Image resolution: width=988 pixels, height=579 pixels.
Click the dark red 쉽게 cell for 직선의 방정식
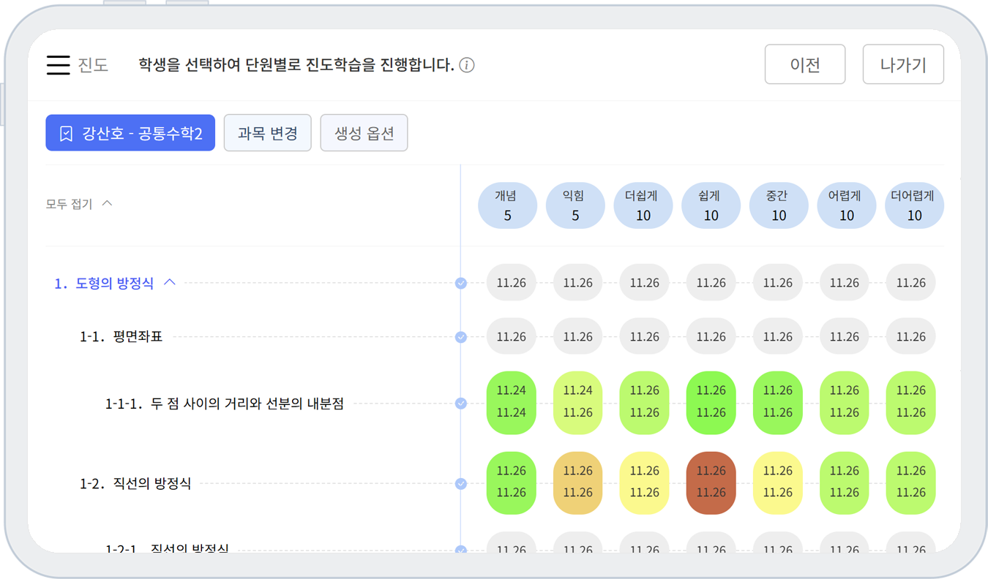(711, 482)
